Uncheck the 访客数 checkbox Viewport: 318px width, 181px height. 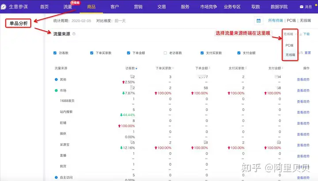(55, 53)
